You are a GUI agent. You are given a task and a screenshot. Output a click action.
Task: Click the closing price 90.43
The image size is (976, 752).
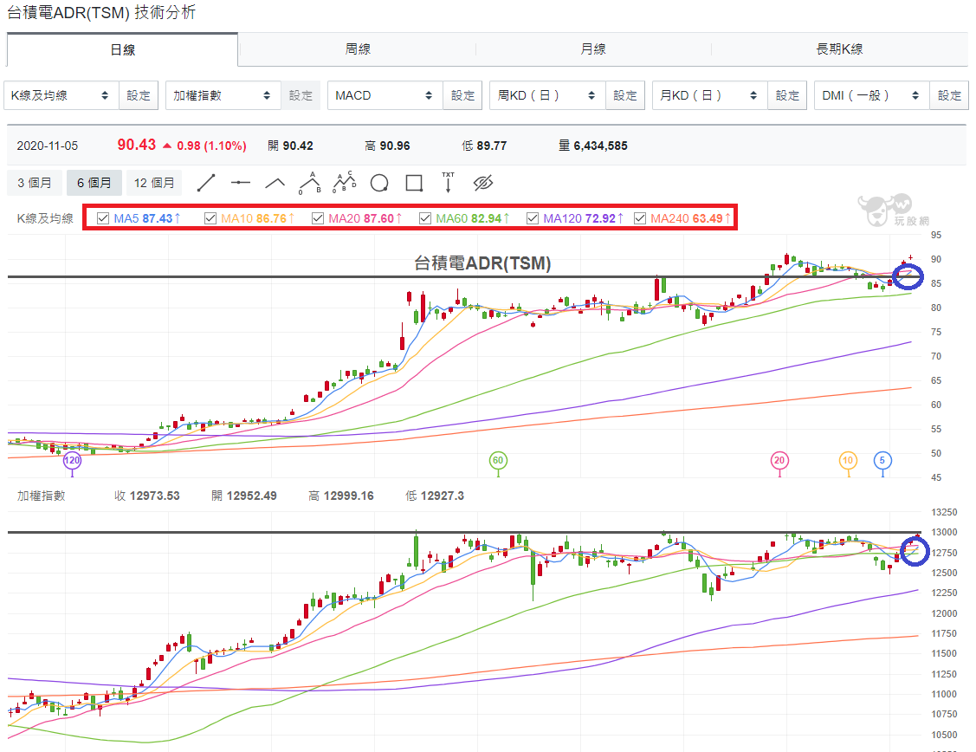(x=136, y=145)
